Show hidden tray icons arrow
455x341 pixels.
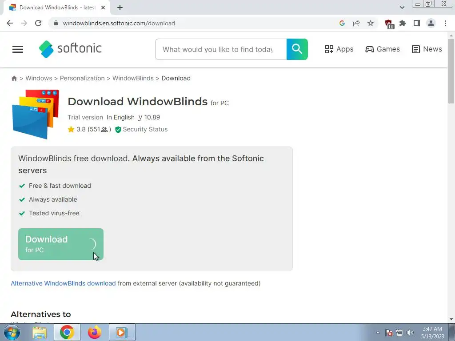378,333
